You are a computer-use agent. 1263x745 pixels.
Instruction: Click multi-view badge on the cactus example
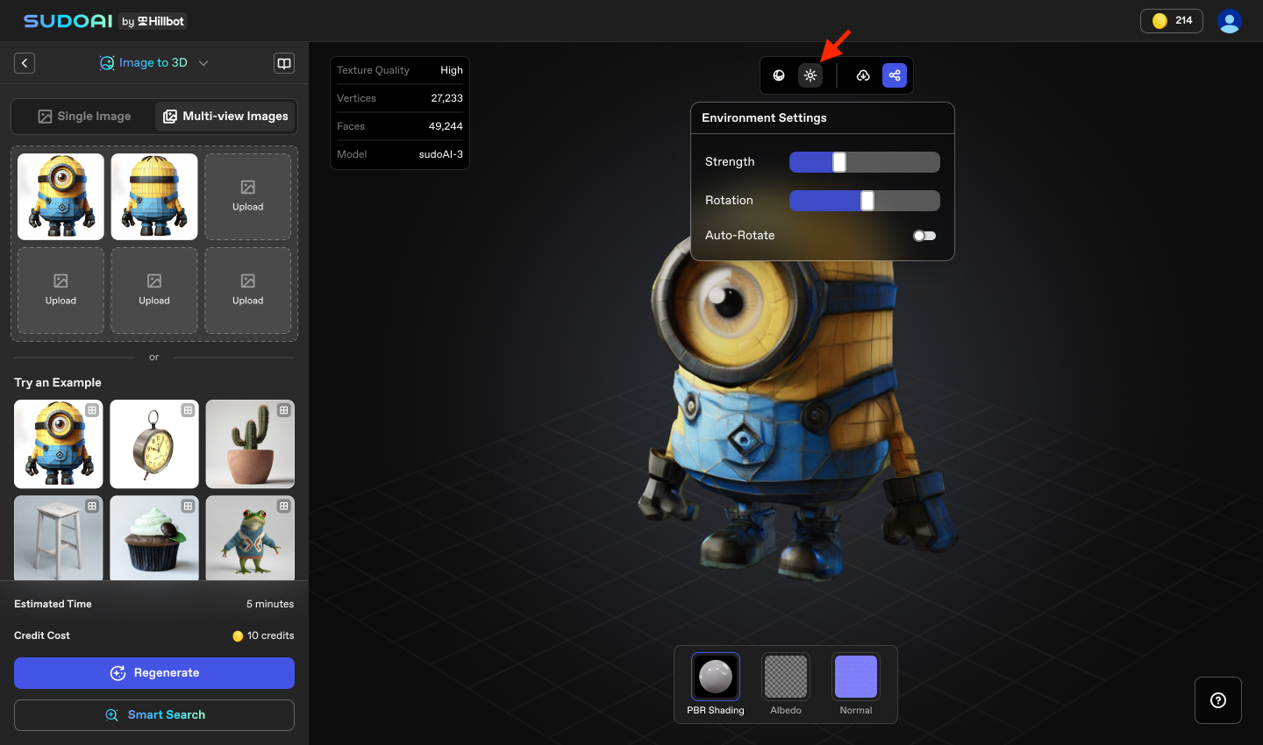[x=283, y=410]
